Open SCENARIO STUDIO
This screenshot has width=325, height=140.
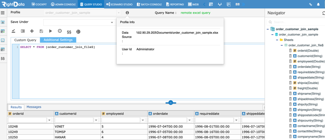click(119, 4)
